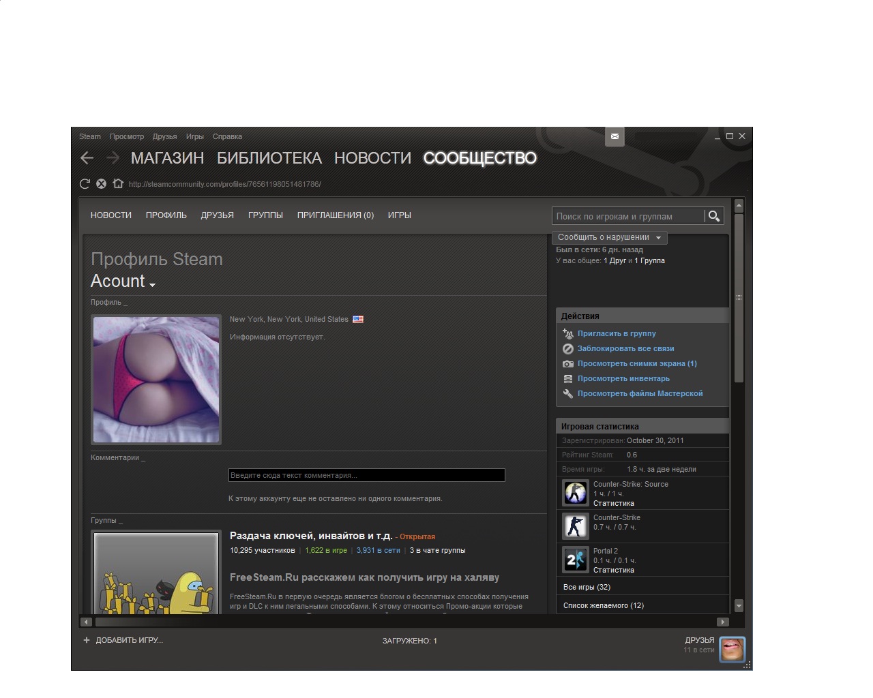
Task: Open the Справка menu
Action: click(x=227, y=136)
